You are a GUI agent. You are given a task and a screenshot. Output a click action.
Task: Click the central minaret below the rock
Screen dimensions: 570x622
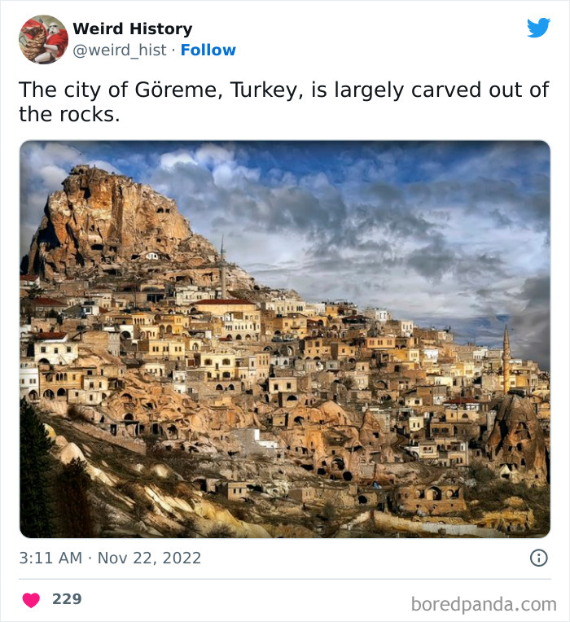(x=223, y=268)
